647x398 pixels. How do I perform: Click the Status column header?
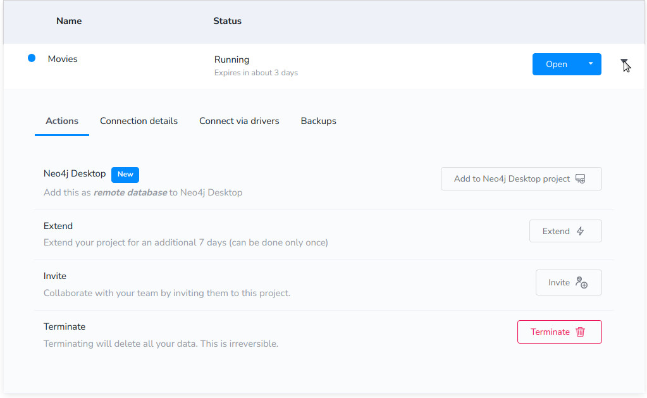pos(227,21)
